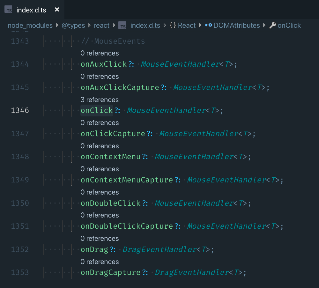
Task: Show references above onContextMenu
Action: pyautogui.click(x=100, y=146)
